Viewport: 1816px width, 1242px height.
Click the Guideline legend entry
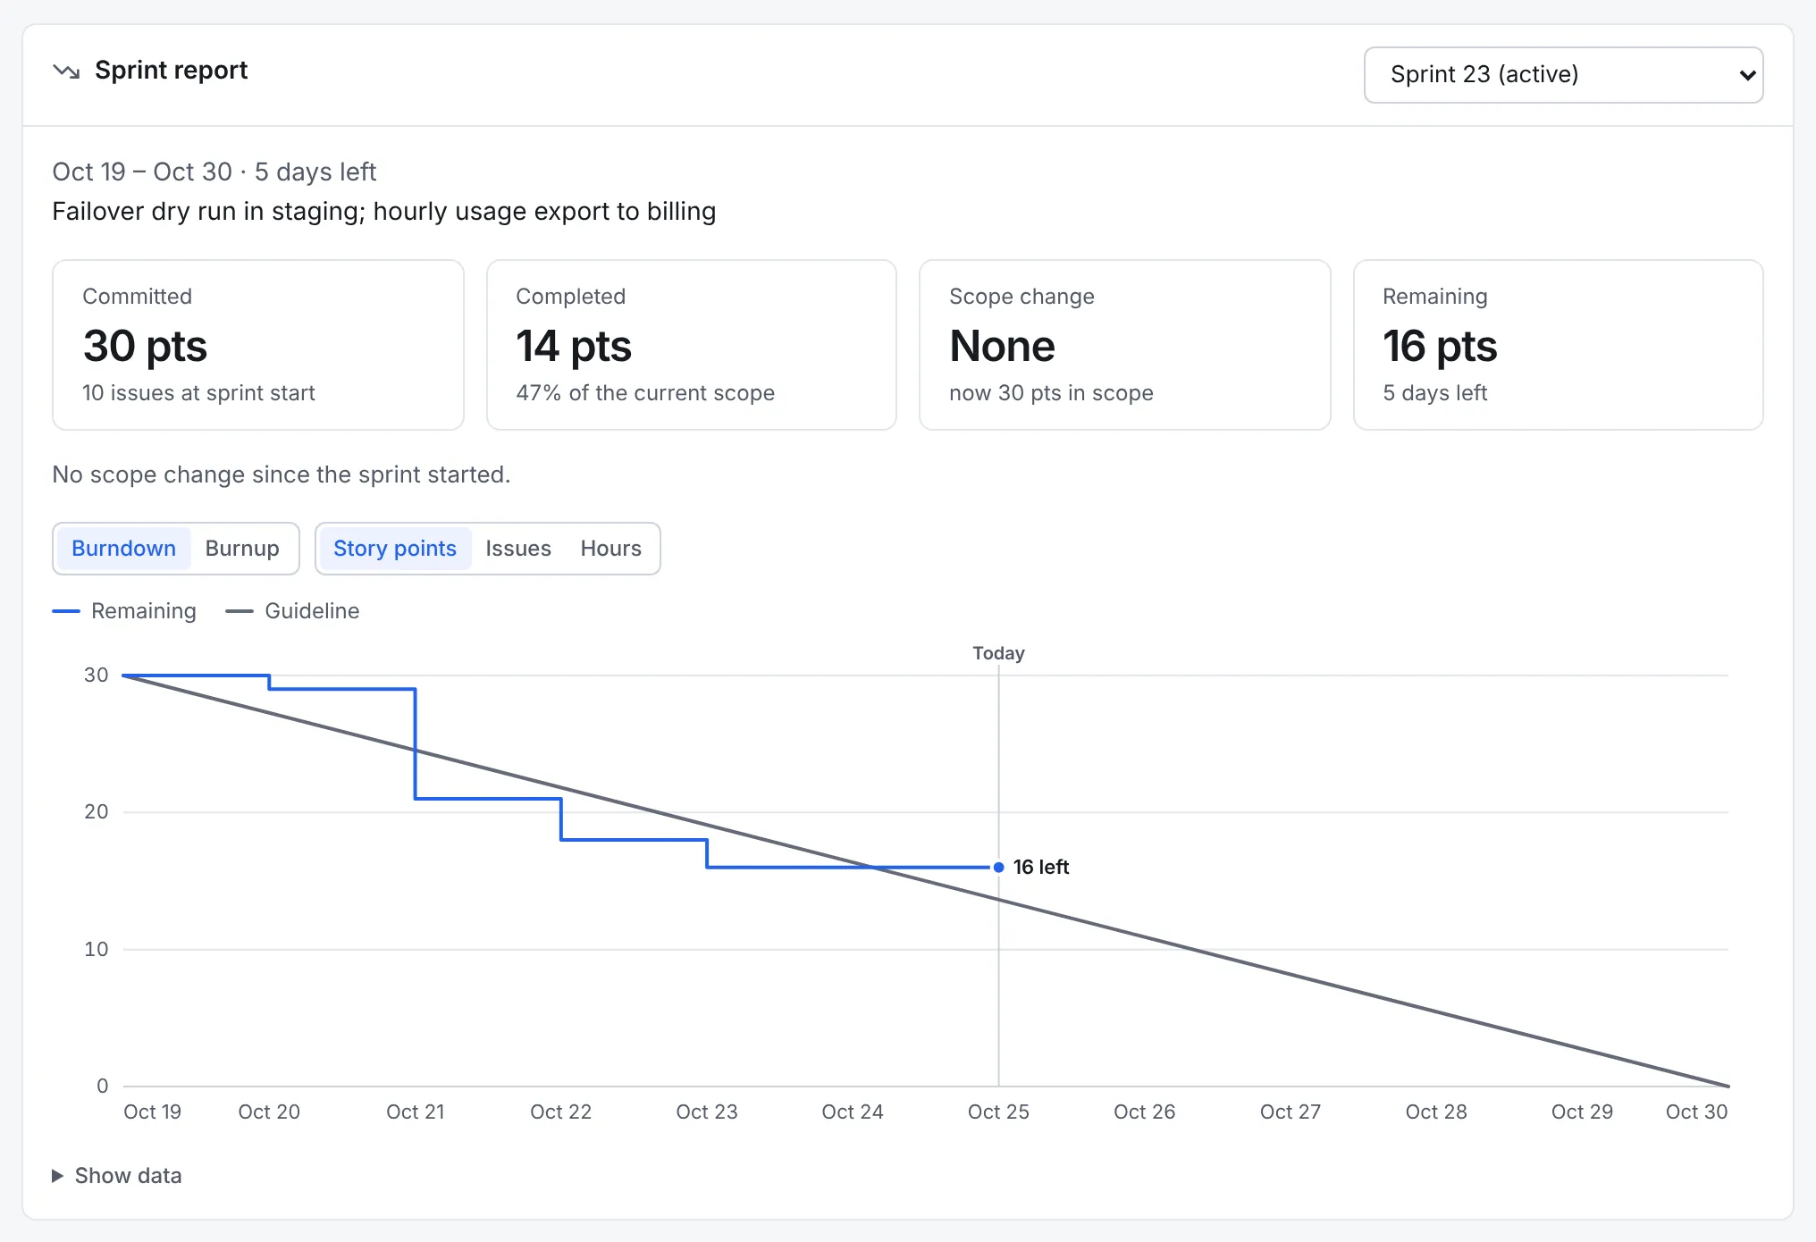point(292,611)
